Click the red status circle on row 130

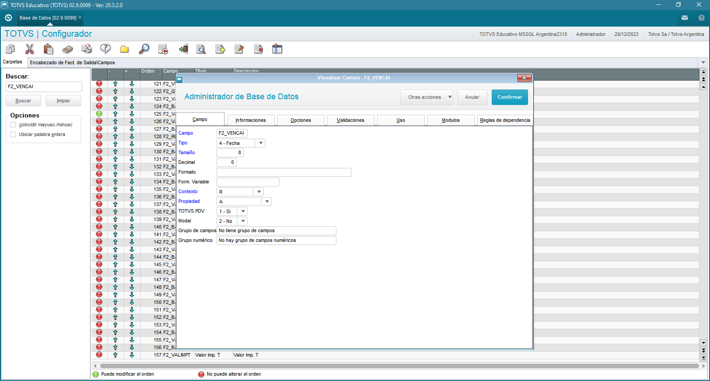click(x=99, y=152)
